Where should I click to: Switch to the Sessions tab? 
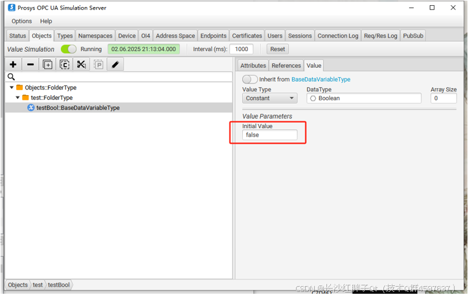coord(300,36)
